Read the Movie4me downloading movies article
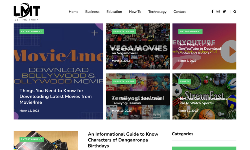 [x=55, y=96]
